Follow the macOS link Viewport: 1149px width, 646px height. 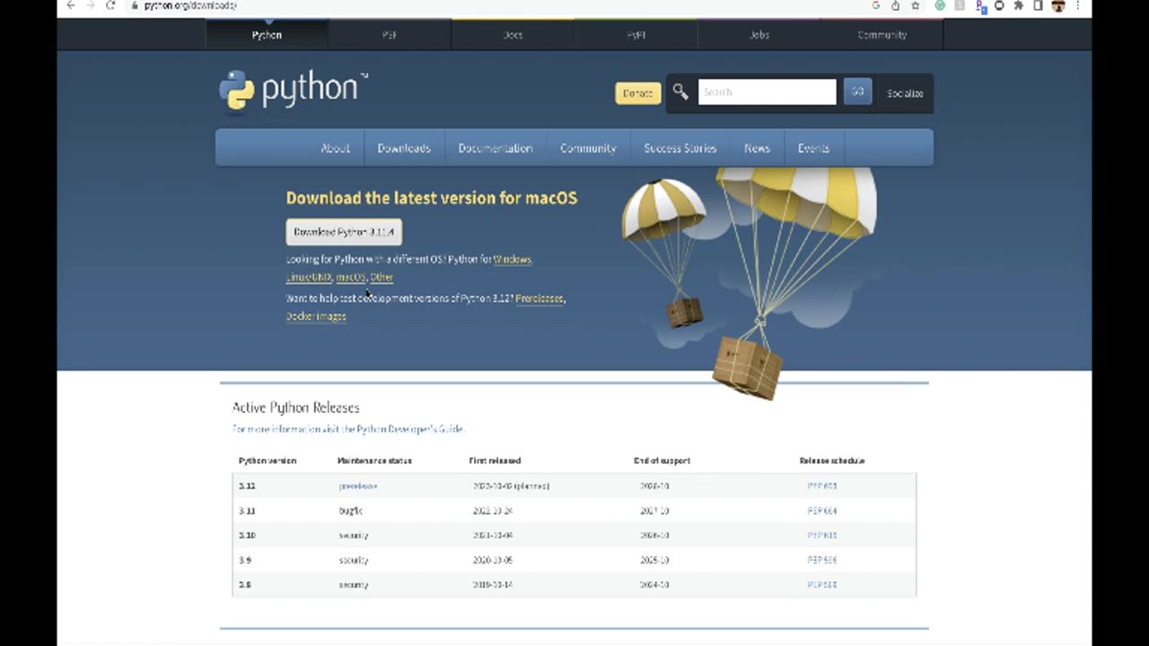click(351, 277)
